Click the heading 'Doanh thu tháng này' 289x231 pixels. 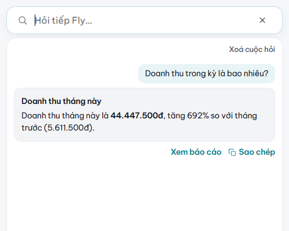(61, 101)
